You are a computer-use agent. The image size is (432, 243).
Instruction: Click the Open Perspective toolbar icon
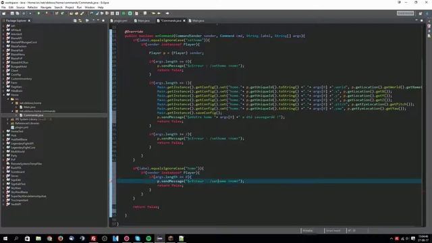click(421, 13)
